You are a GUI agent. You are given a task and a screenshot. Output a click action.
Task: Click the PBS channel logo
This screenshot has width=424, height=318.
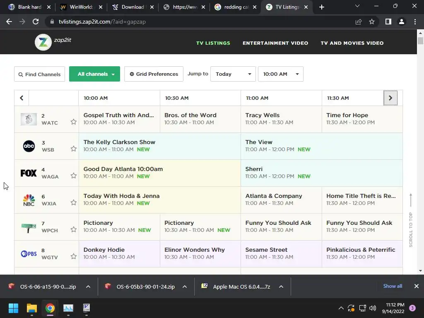pyautogui.click(x=29, y=254)
